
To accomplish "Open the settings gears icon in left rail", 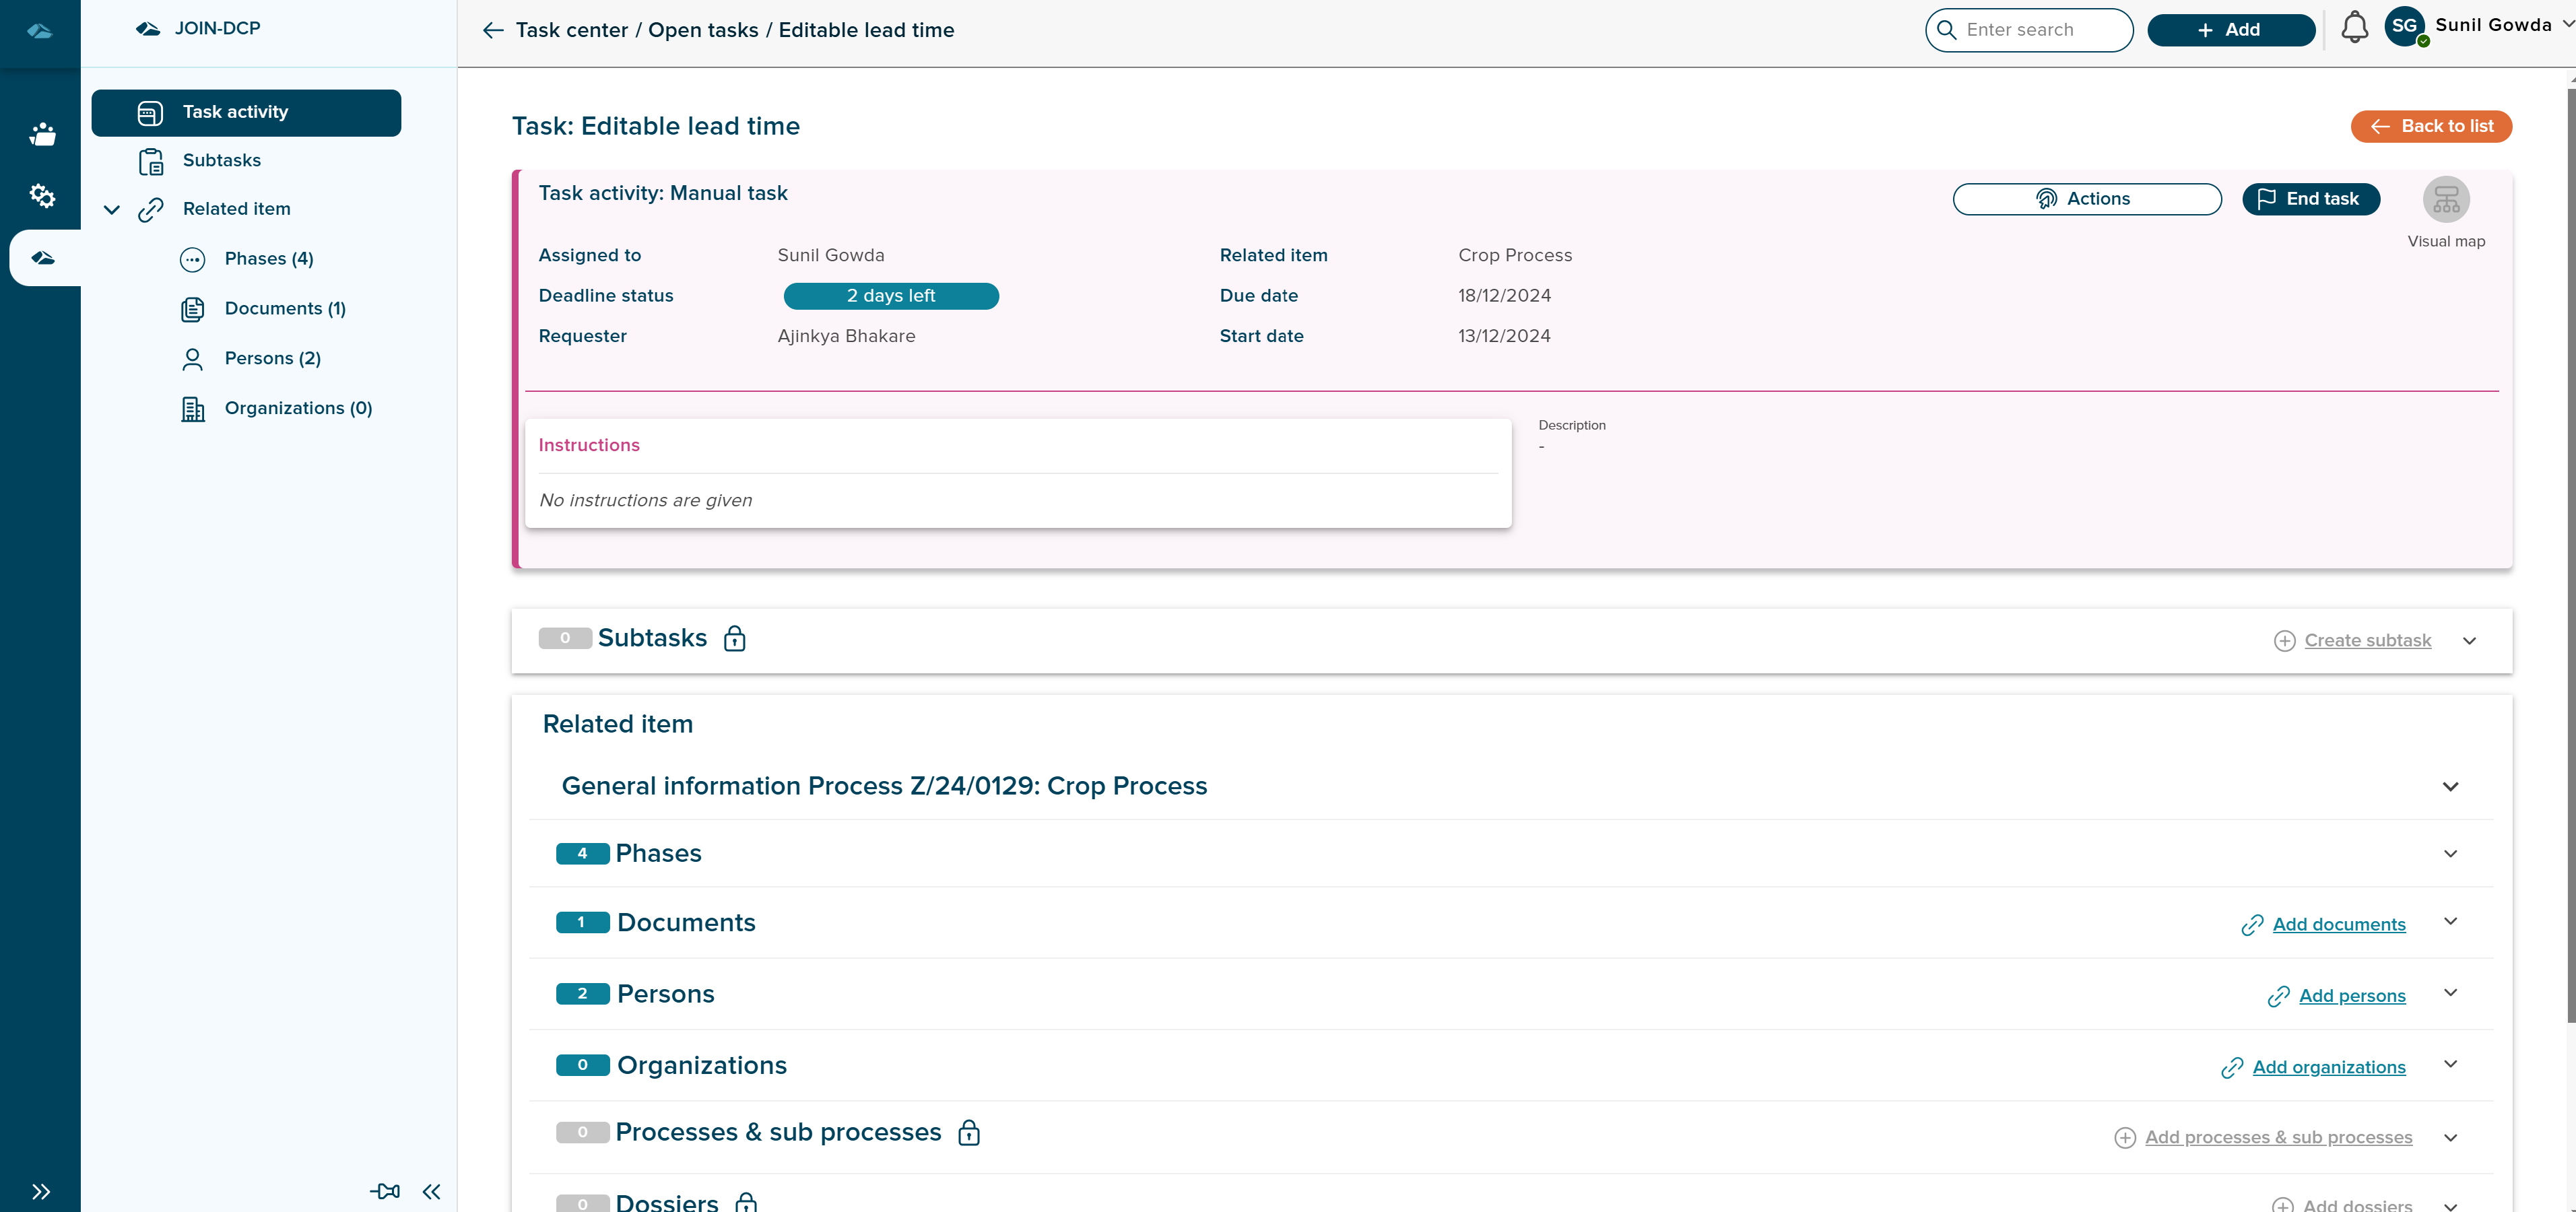I will (x=41, y=195).
